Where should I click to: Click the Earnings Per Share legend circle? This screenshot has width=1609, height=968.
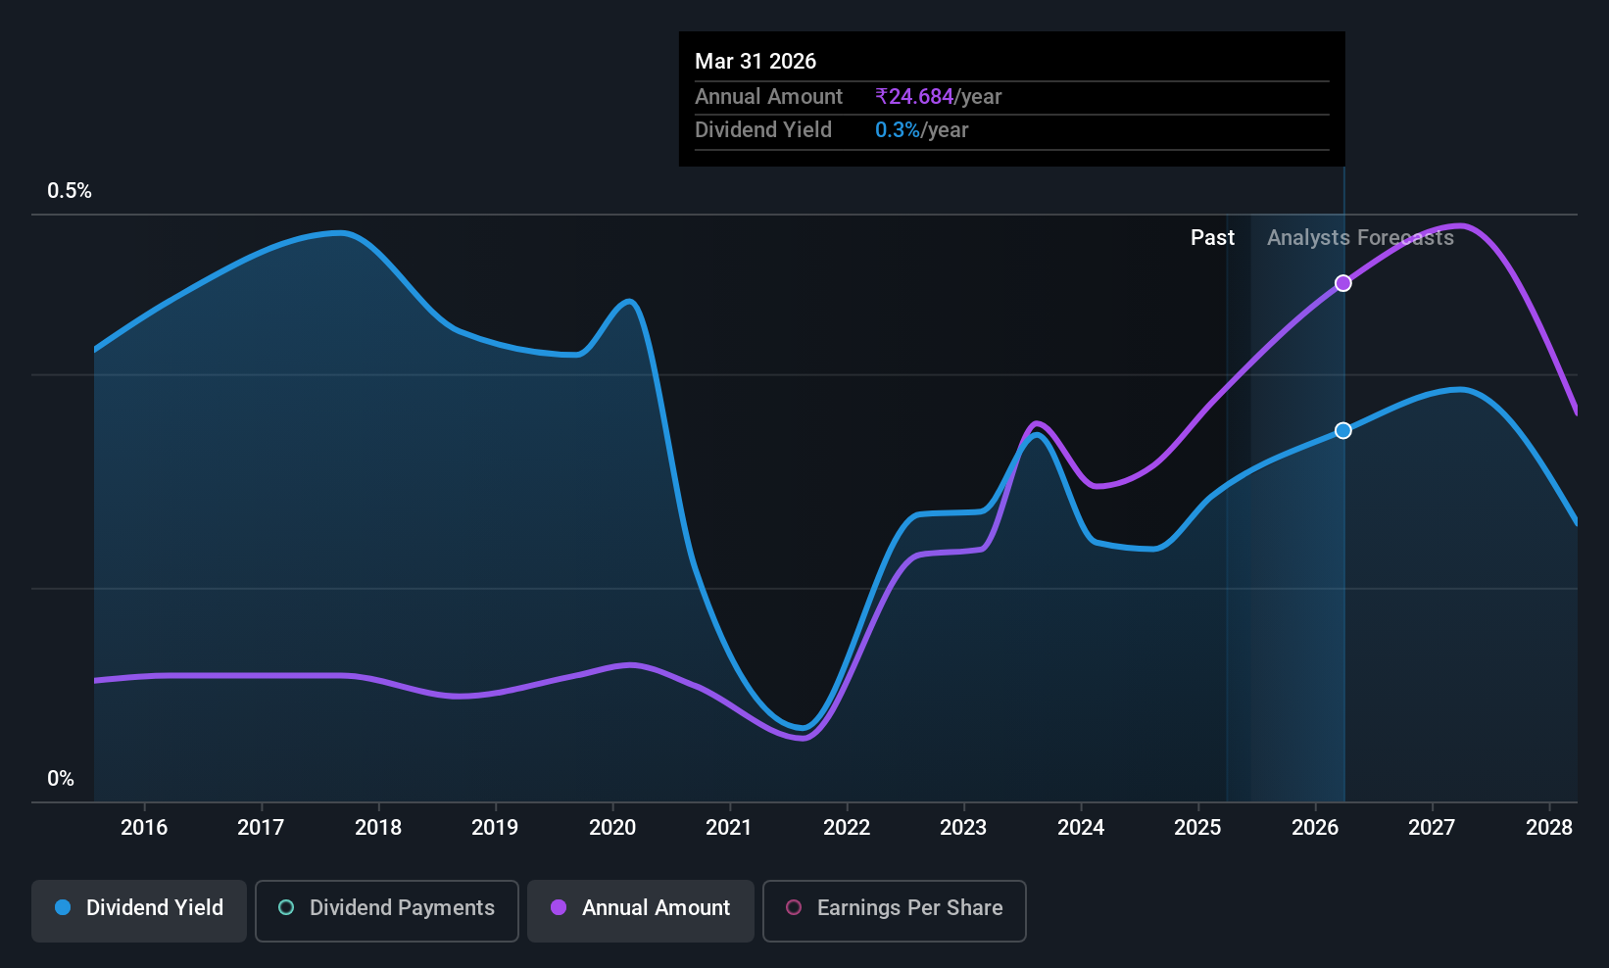pos(794,908)
